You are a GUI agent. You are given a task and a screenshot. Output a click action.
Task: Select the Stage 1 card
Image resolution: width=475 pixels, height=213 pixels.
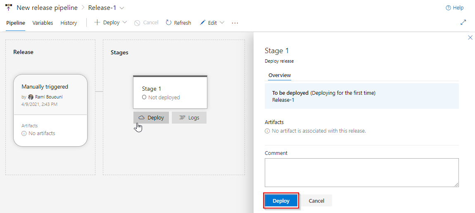pos(170,92)
